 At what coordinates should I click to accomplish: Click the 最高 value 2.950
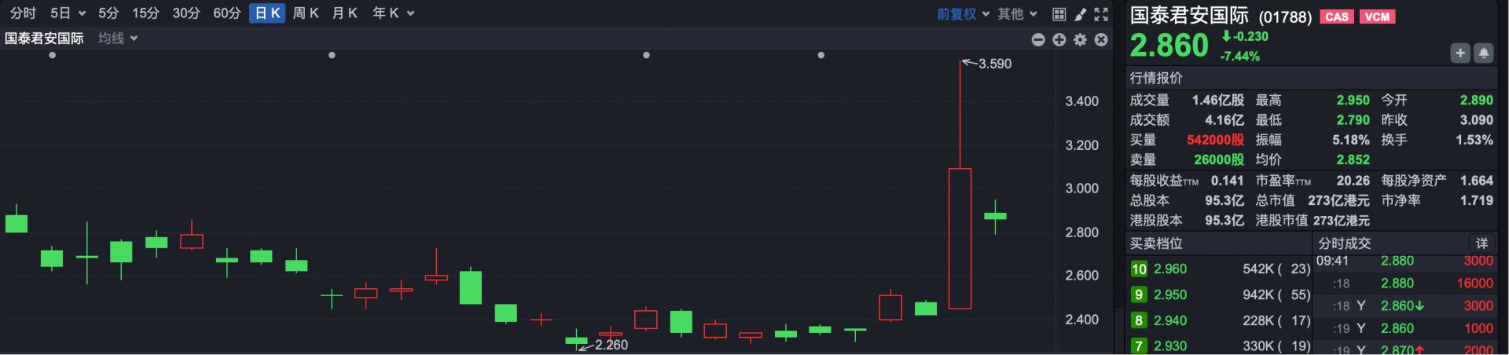click(1353, 101)
